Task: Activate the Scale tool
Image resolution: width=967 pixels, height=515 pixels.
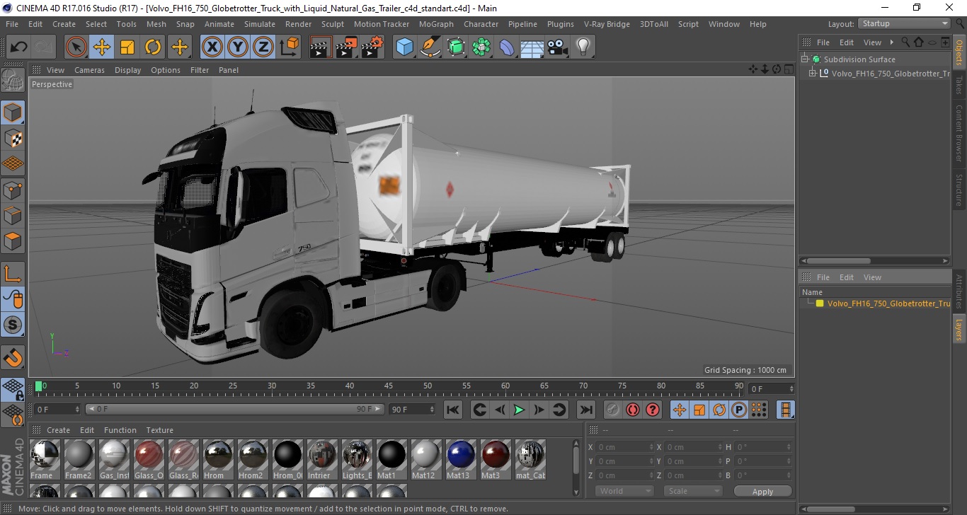Action: (x=127, y=47)
